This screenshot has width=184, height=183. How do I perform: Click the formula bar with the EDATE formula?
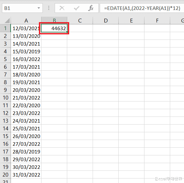[x=142, y=8]
